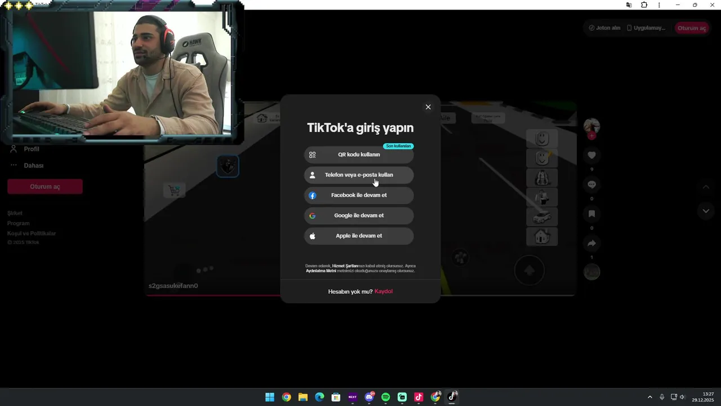Click the microphone tray icon
Image resolution: width=721 pixels, height=406 pixels.
[x=662, y=397]
